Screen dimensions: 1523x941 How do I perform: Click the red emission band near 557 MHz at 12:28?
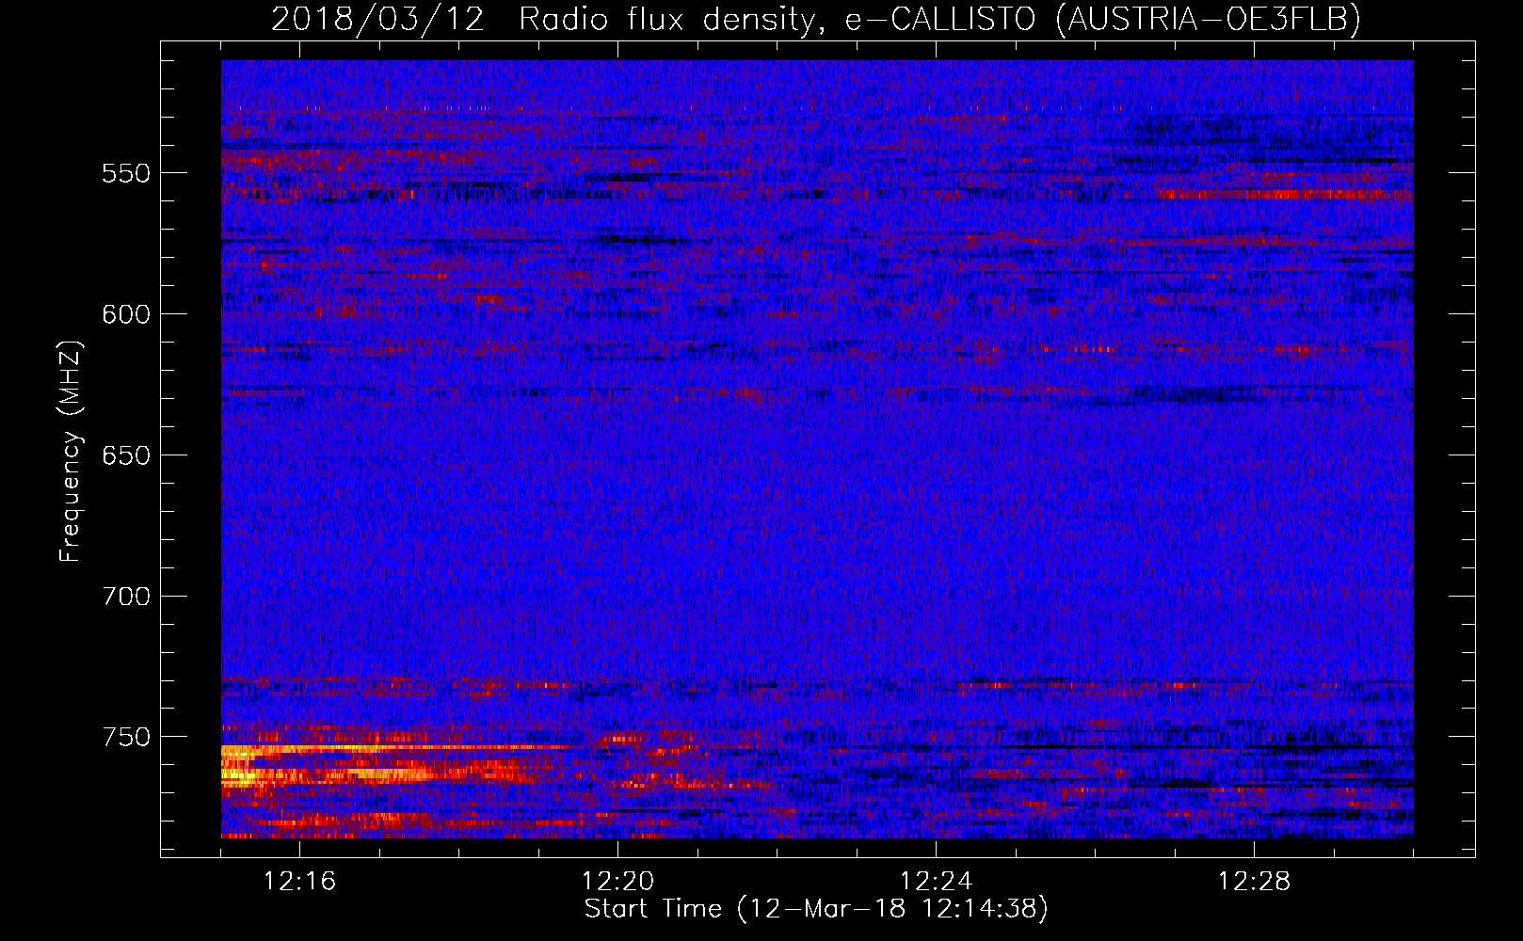pyautogui.click(x=1285, y=195)
